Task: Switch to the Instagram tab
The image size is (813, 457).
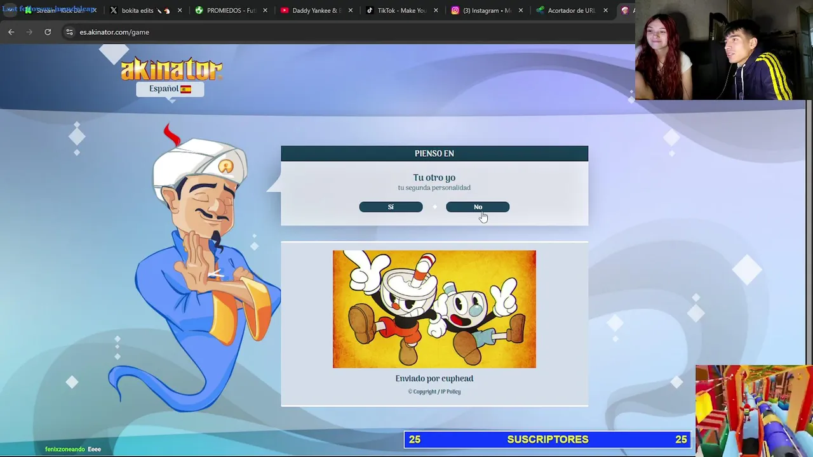Action: tap(486, 10)
